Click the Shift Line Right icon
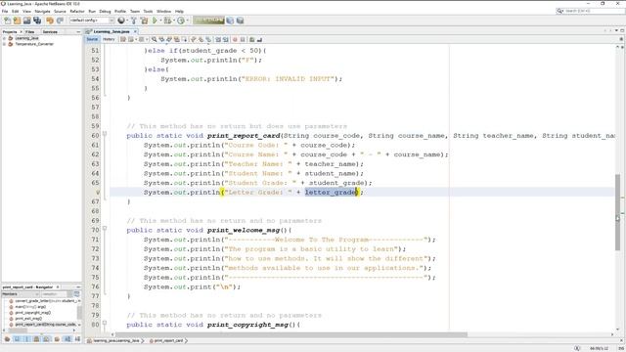The image size is (626, 352). point(226,39)
